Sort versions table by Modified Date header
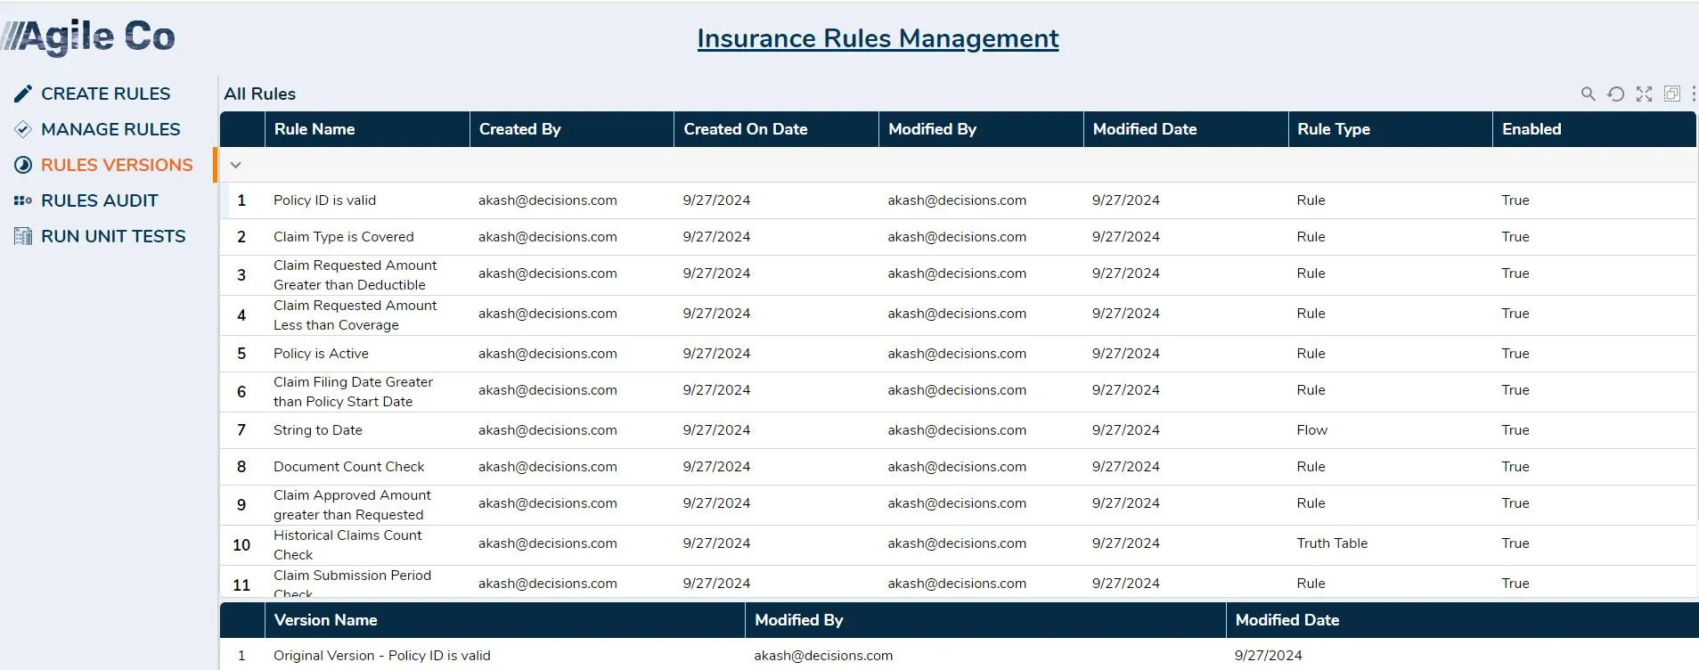Screen dimensions: 1699x670 click(1462, 620)
